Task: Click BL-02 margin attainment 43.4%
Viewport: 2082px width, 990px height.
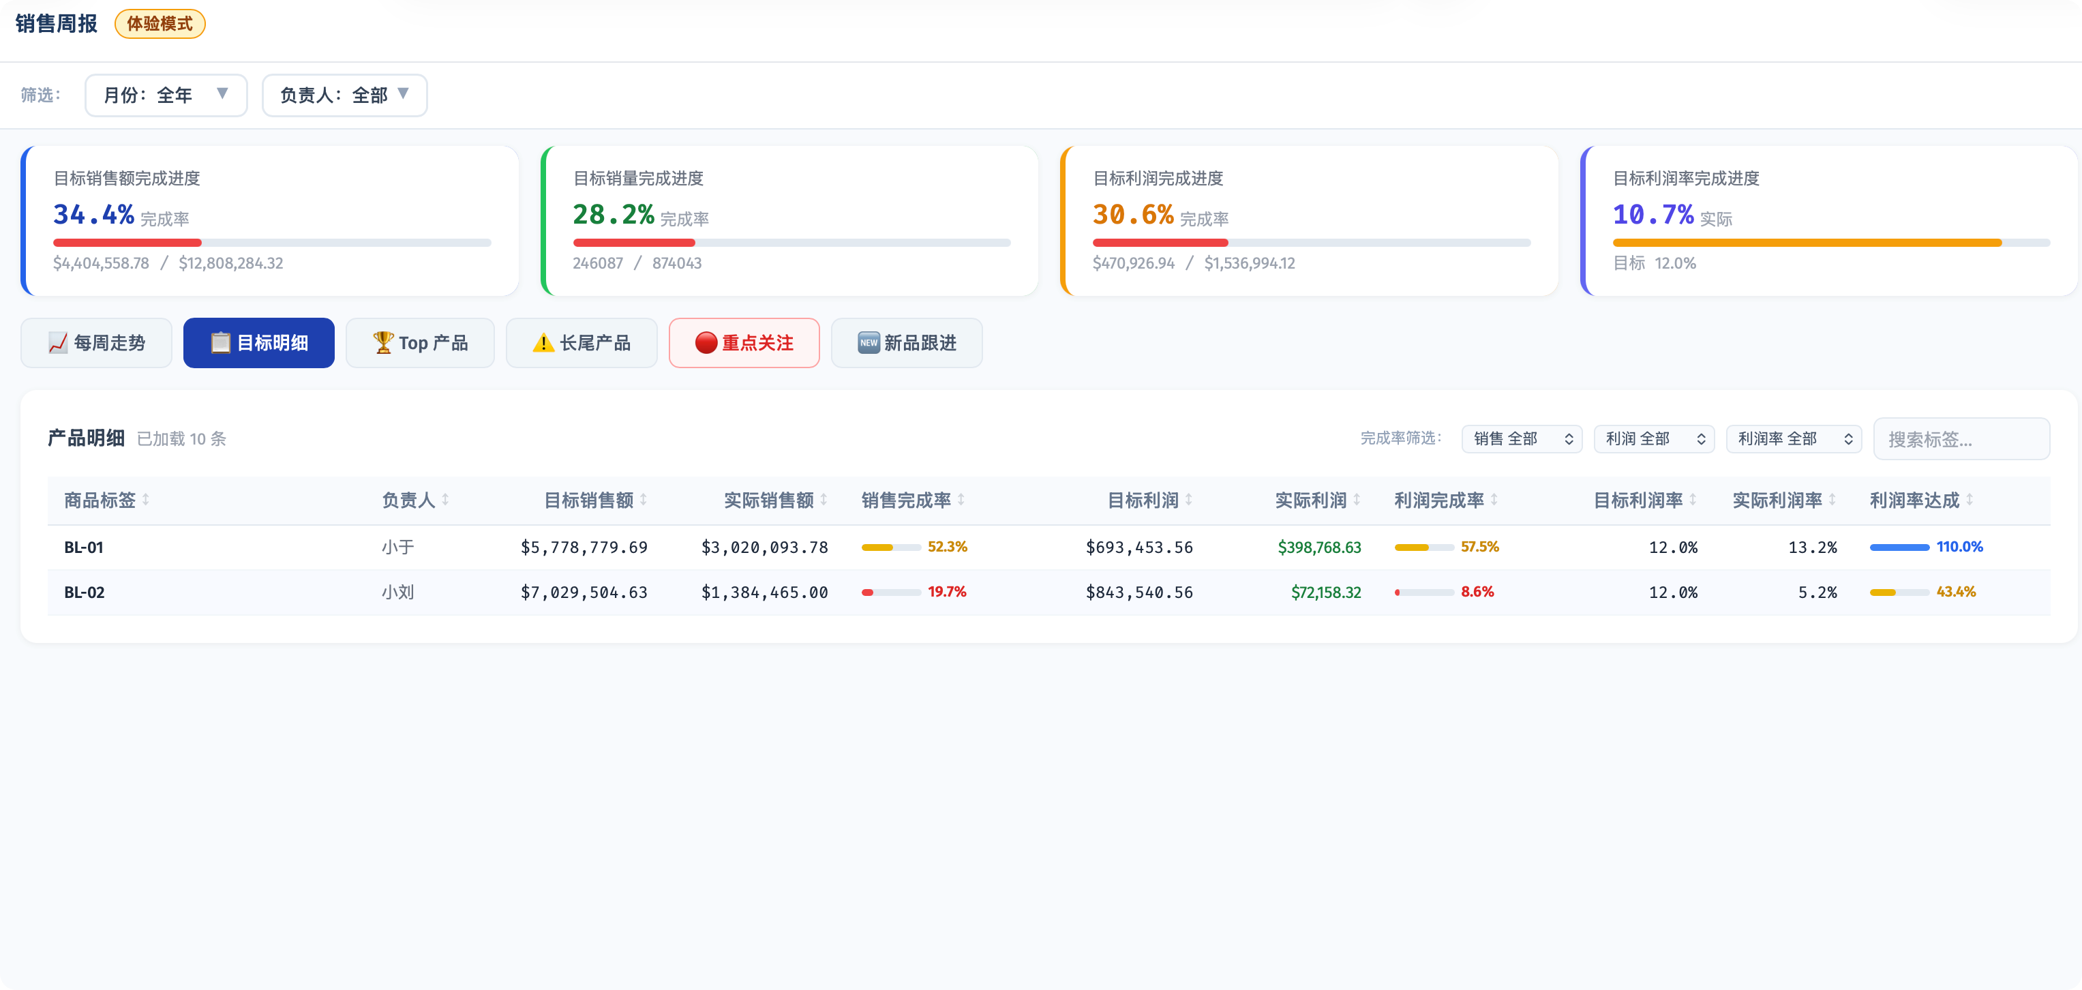Action: tap(1956, 592)
